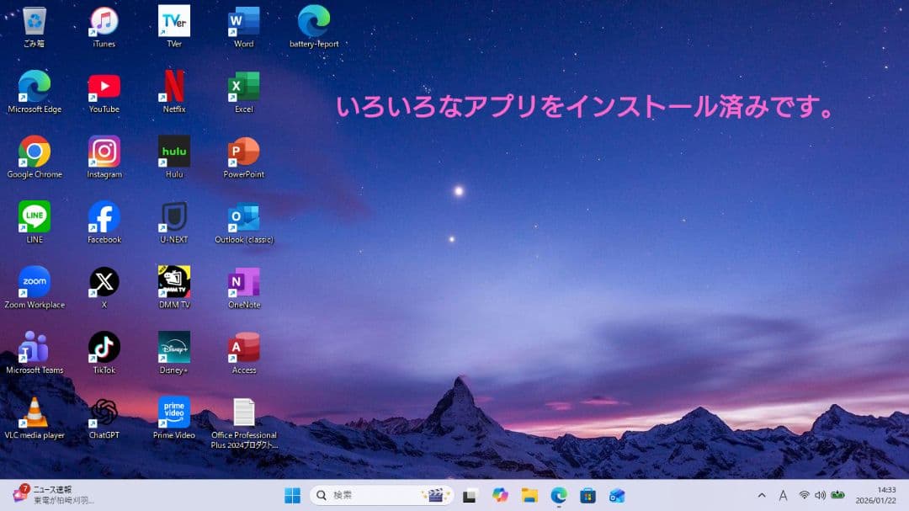Open iTunes from the desktop

click(x=103, y=21)
